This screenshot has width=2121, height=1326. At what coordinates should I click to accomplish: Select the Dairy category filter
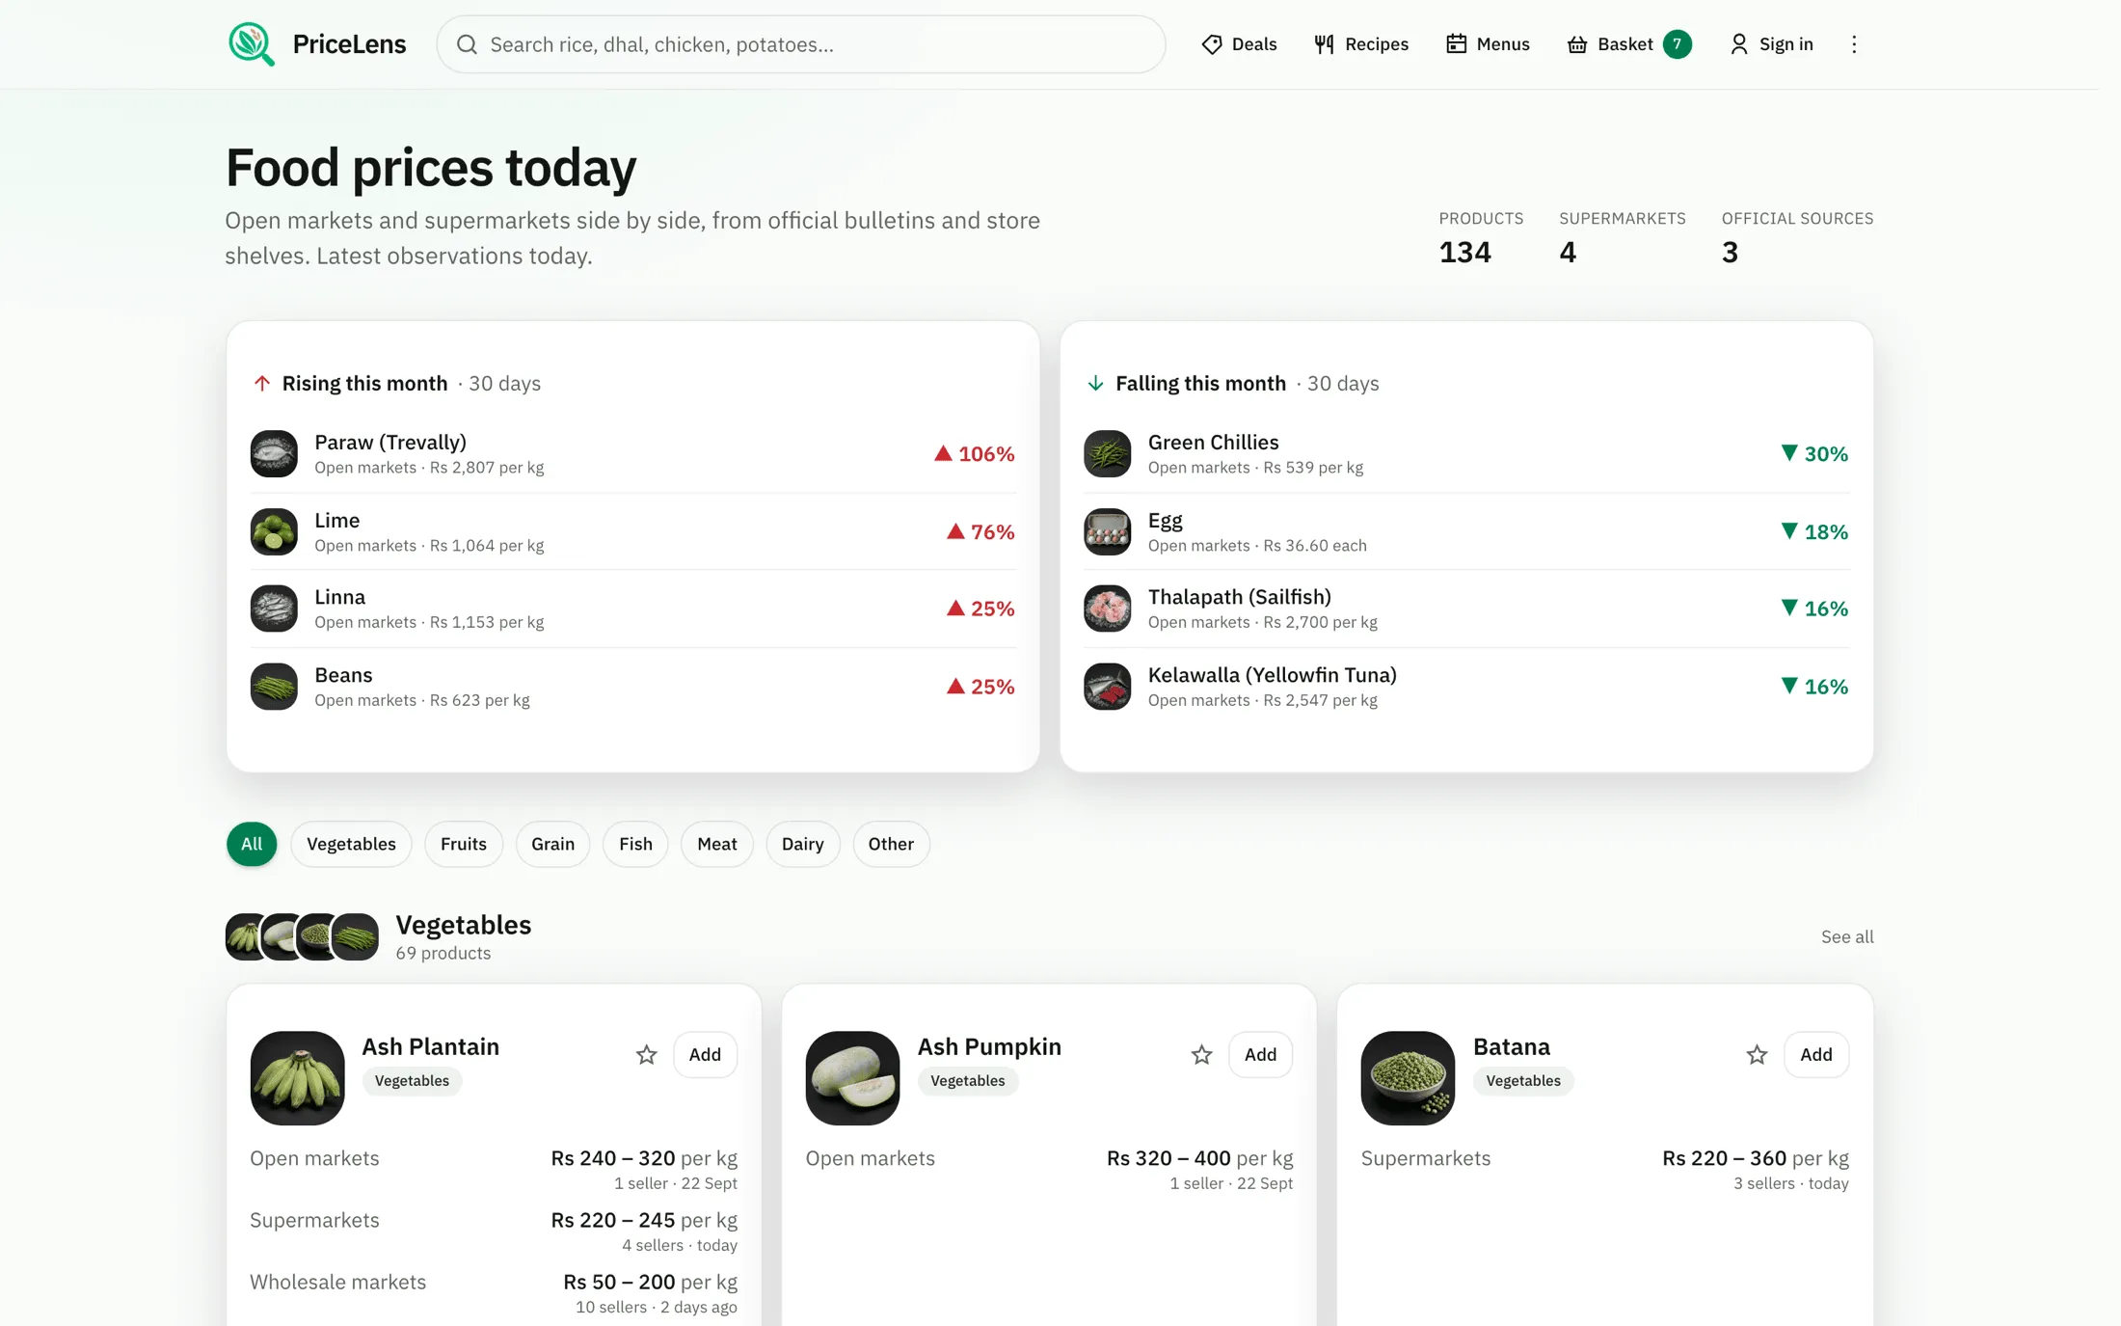point(803,844)
